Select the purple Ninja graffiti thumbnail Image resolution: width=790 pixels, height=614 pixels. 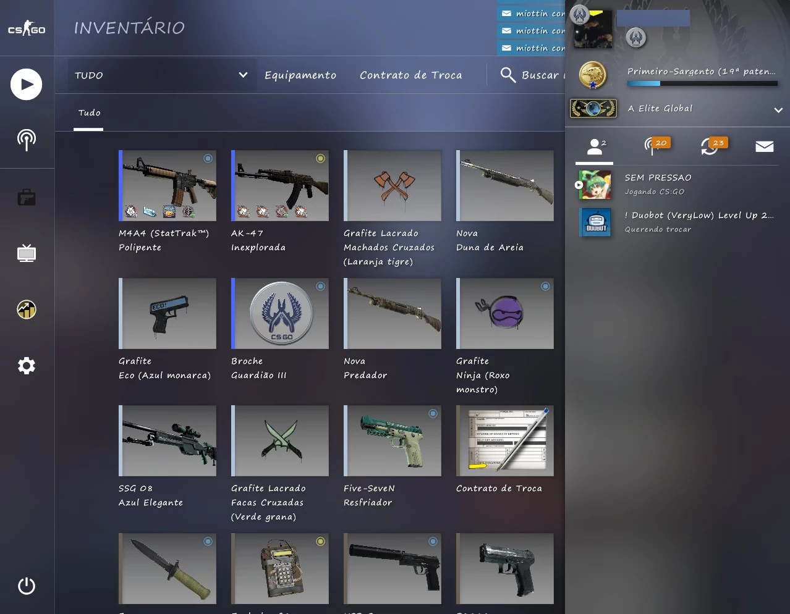pos(505,313)
